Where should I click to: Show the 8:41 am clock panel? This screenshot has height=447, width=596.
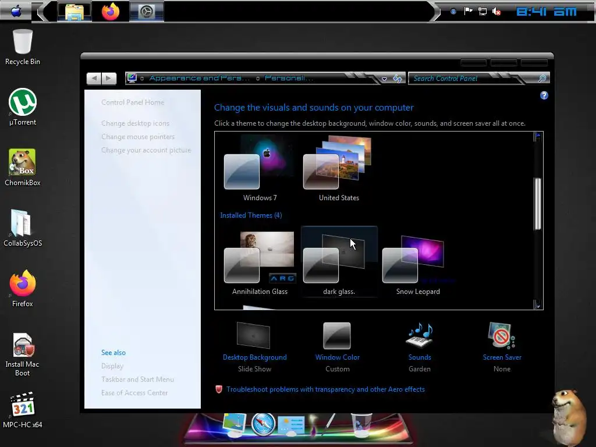click(546, 12)
